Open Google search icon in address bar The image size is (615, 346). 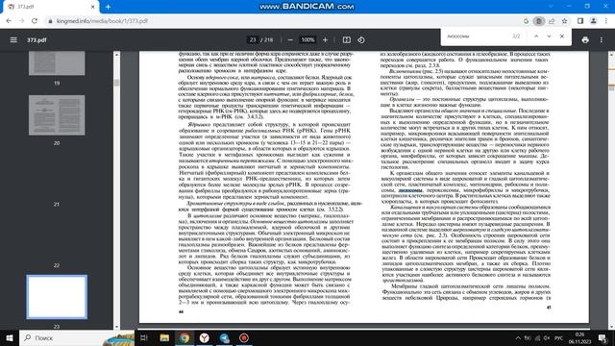(526, 21)
